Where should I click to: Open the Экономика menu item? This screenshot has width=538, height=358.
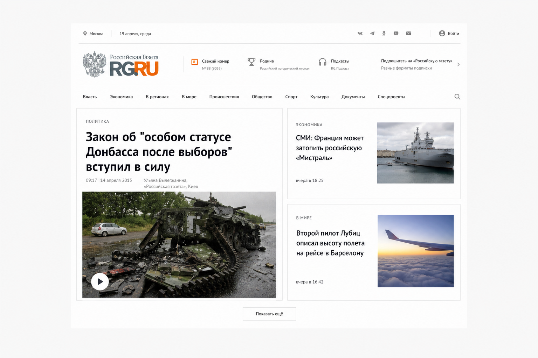121,97
